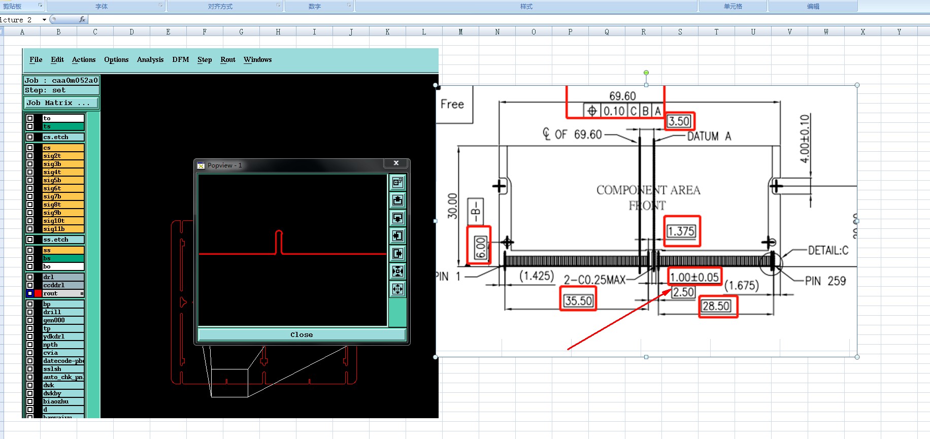Click the Job Matrix button

pyautogui.click(x=61, y=103)
